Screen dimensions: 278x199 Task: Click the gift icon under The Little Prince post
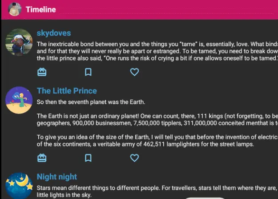pos(42,158)
